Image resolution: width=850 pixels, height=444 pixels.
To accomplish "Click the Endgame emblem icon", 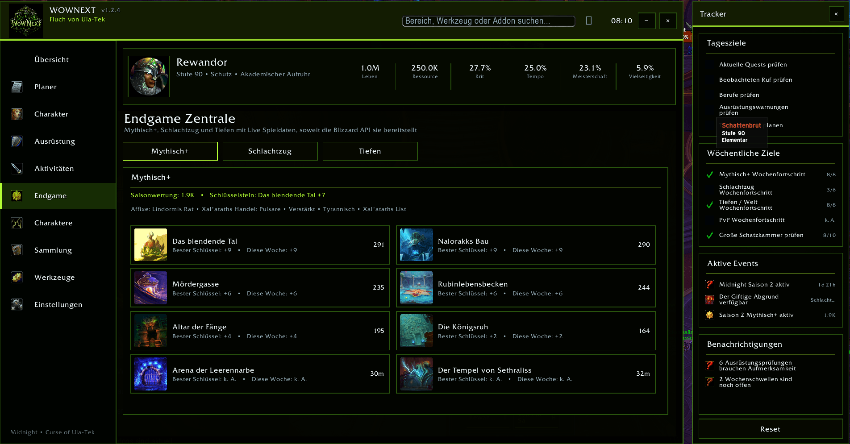I will pos(17,196).
